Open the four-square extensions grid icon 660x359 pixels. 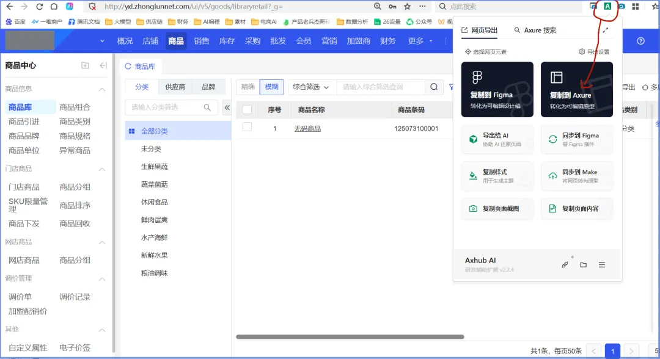[635, 6]
